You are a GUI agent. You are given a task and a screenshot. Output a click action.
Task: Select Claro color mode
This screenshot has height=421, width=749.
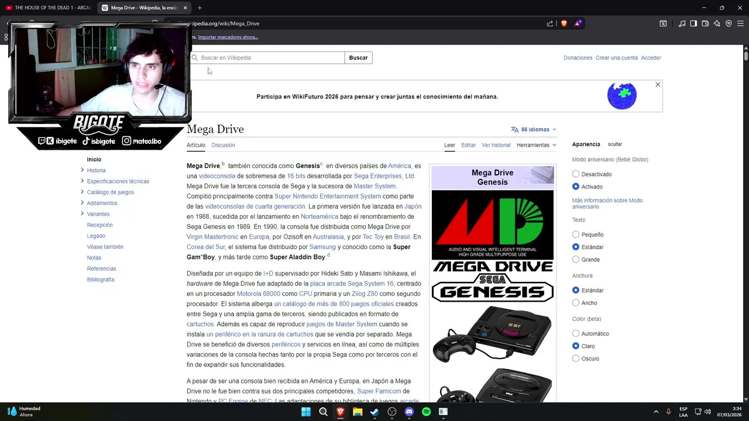point(576,346)
